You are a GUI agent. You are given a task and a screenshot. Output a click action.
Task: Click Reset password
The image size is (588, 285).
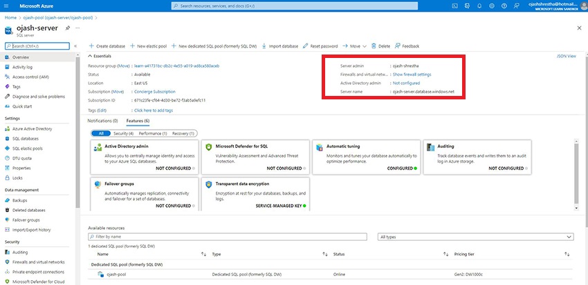tap(320, 46)
